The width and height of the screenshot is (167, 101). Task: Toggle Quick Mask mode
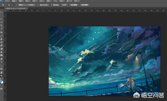[1, 85]
